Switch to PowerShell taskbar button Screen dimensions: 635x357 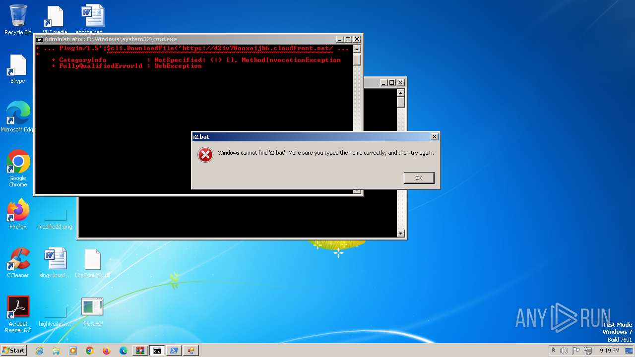pos(174,351)
